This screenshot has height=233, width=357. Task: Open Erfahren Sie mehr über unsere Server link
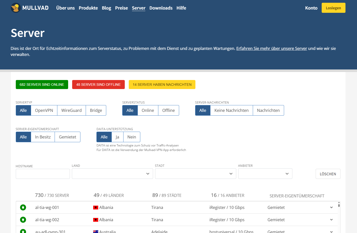pos(272,48)
